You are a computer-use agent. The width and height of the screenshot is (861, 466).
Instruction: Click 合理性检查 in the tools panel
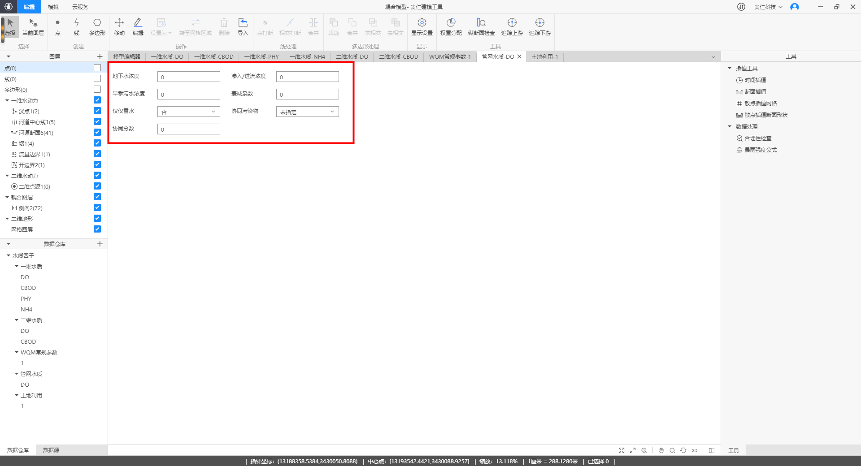click(758, 138)
